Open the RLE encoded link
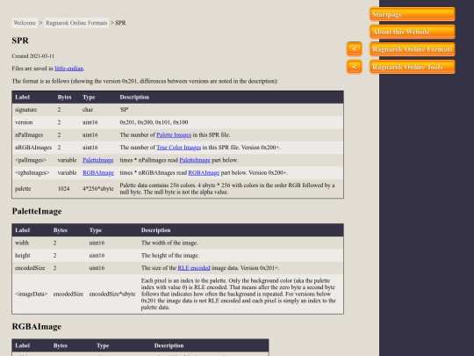This screenshot has width=474, height=356. tap(194, 268)
